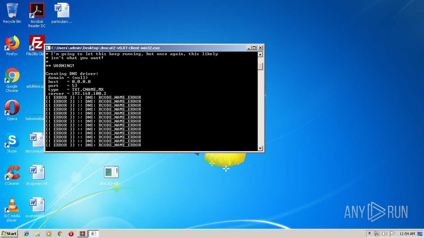Image resolution: width=424 pixels, height=238 pixels.
Task: Open Windows Explorer folder taskbar icon
Action: [37, 234]
